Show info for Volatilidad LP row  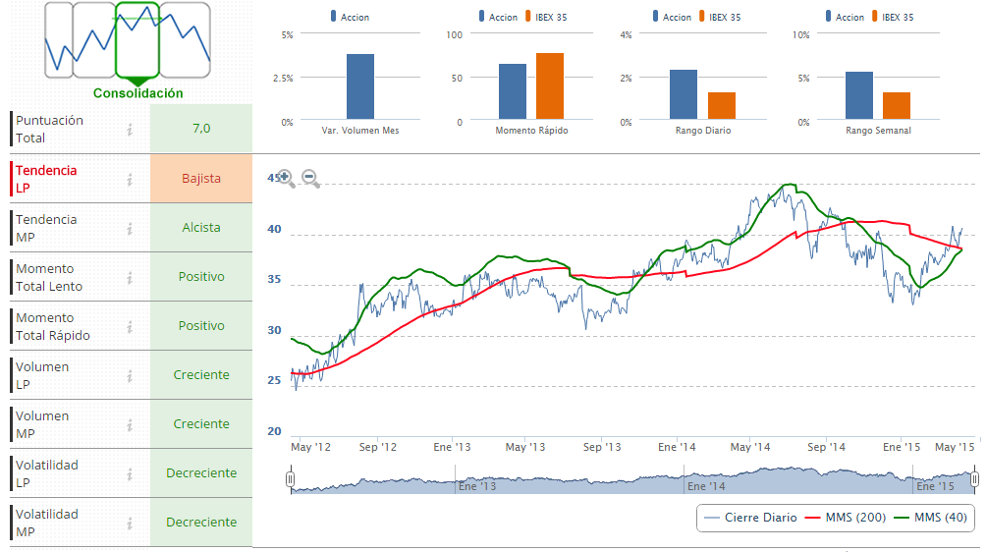129,473
